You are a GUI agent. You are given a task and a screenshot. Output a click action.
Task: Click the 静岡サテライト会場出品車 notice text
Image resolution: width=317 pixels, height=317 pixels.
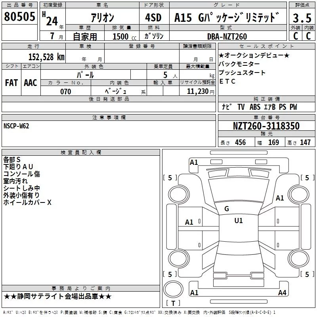coord(57,296)
